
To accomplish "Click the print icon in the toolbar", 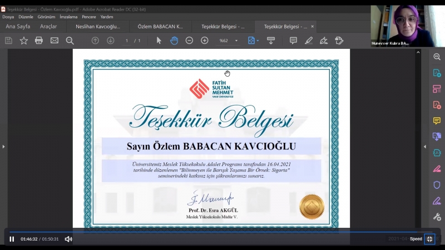I will point(39,41).
